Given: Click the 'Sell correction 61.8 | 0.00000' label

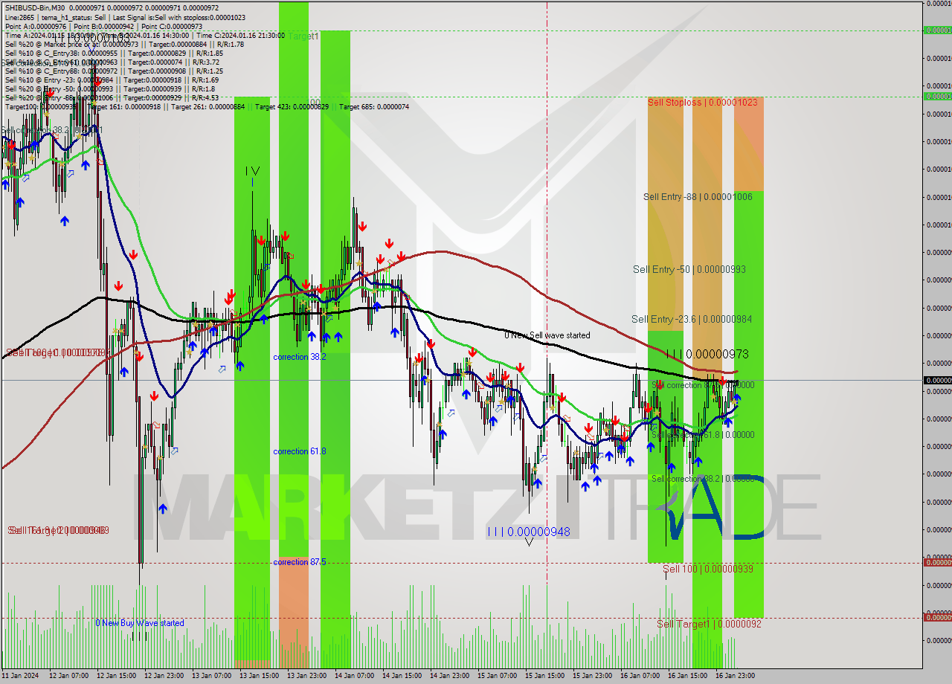Looking at the screenshot, I should tap(703, 435).
